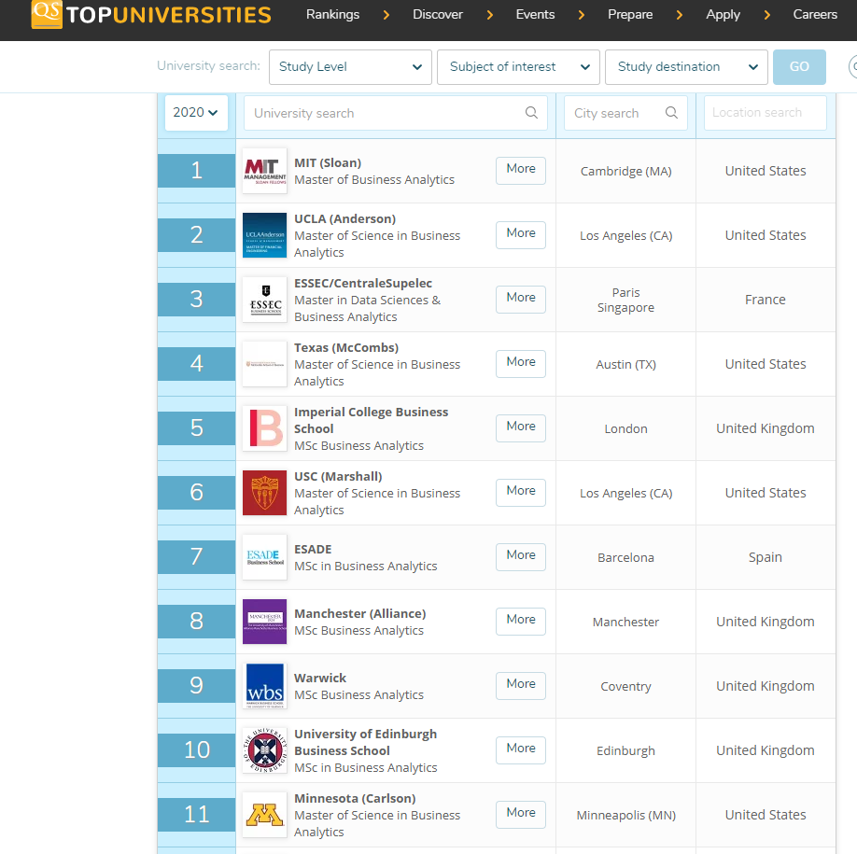Click the ESSEC Business School logo
This screenshot has width=857, height=854.
click(264, 300)
